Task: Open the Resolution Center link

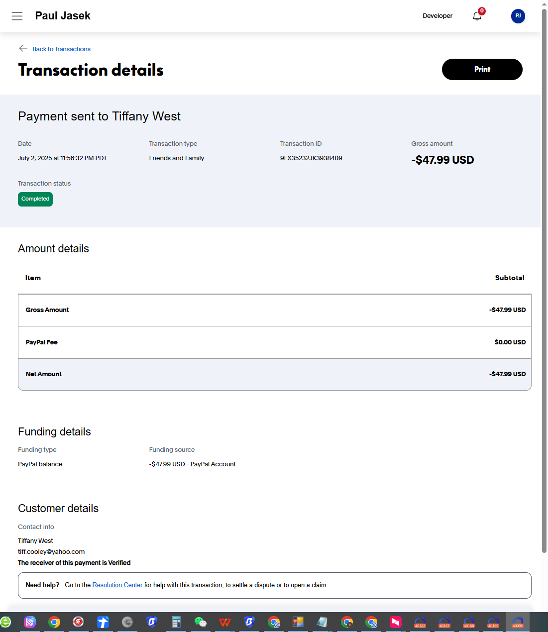Action: click(x=117, y=585)
